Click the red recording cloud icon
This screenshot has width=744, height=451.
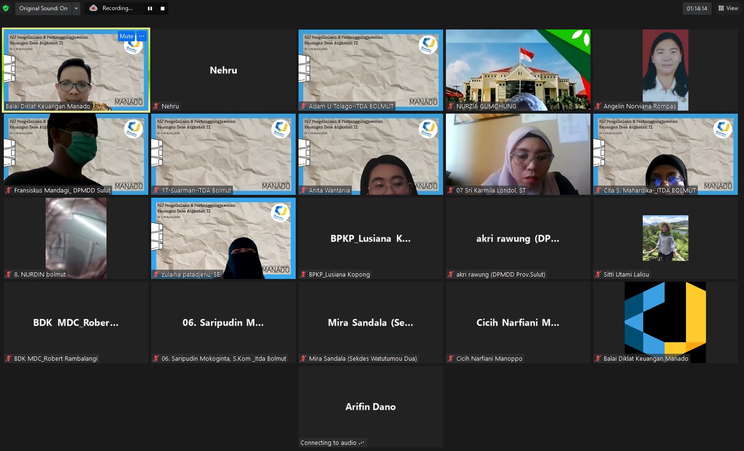94,8
